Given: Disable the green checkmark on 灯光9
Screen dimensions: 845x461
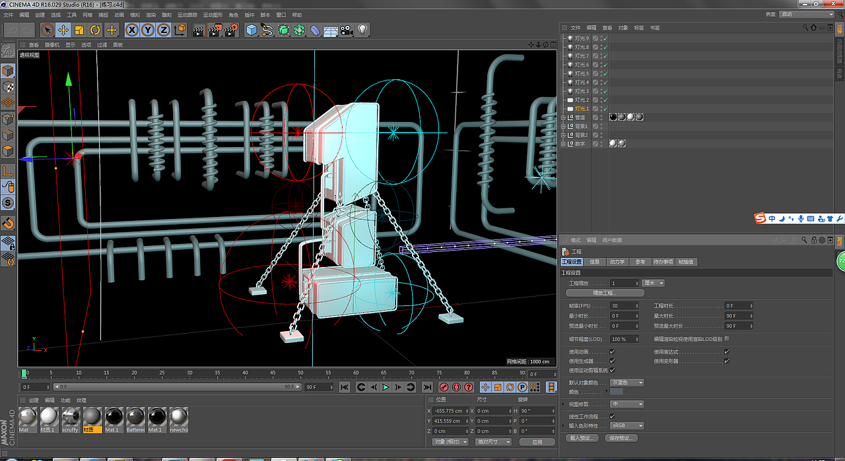Looking at the screenshot, I should (x=605, y=38).
